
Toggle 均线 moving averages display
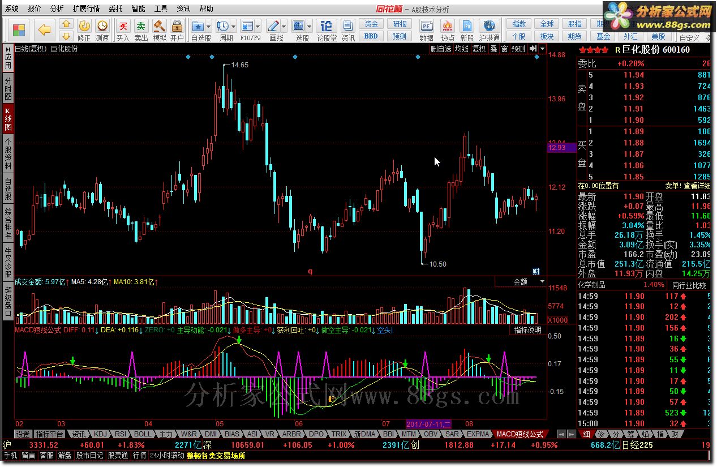pos(462,49)
